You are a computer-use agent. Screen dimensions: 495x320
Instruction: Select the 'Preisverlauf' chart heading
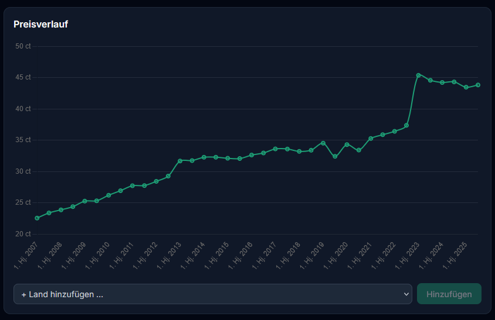40,24
